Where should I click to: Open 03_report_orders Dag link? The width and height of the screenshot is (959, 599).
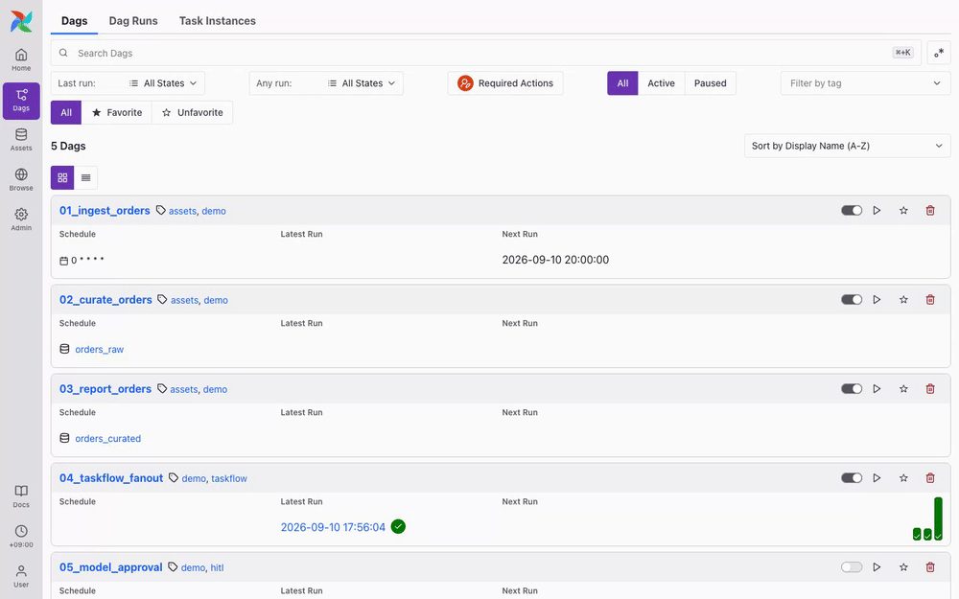tap(105, 389)
